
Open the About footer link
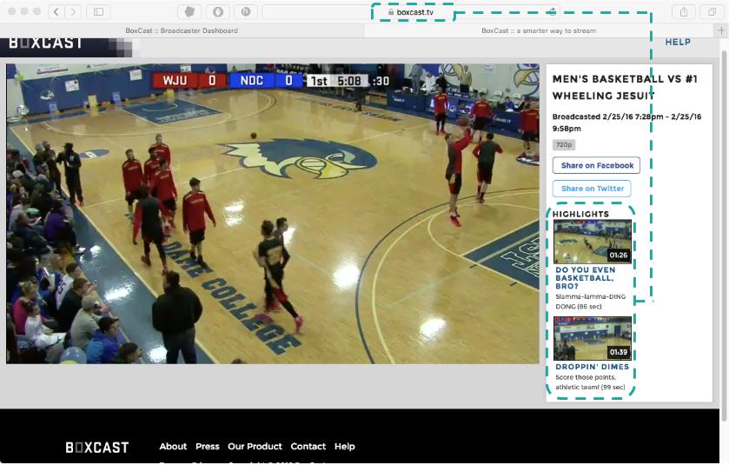pyautogui.click(x=173, y=447)
